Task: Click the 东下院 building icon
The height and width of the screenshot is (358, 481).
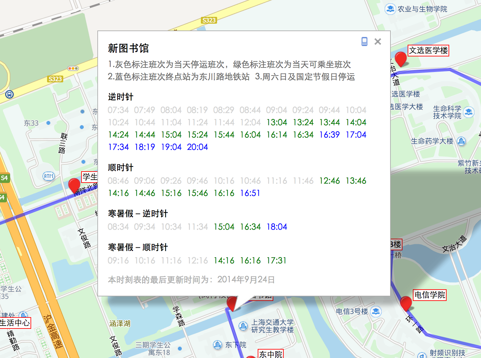Action: click(217, 345)
